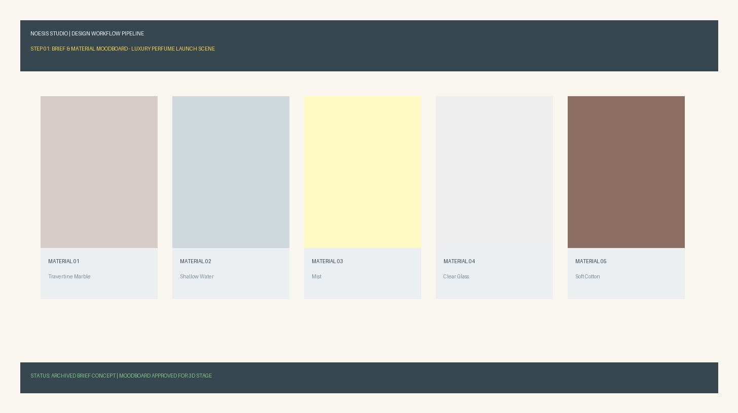Click the NOESIS STUDIO header title
738x413 pixels.
(x=87, y=33)
